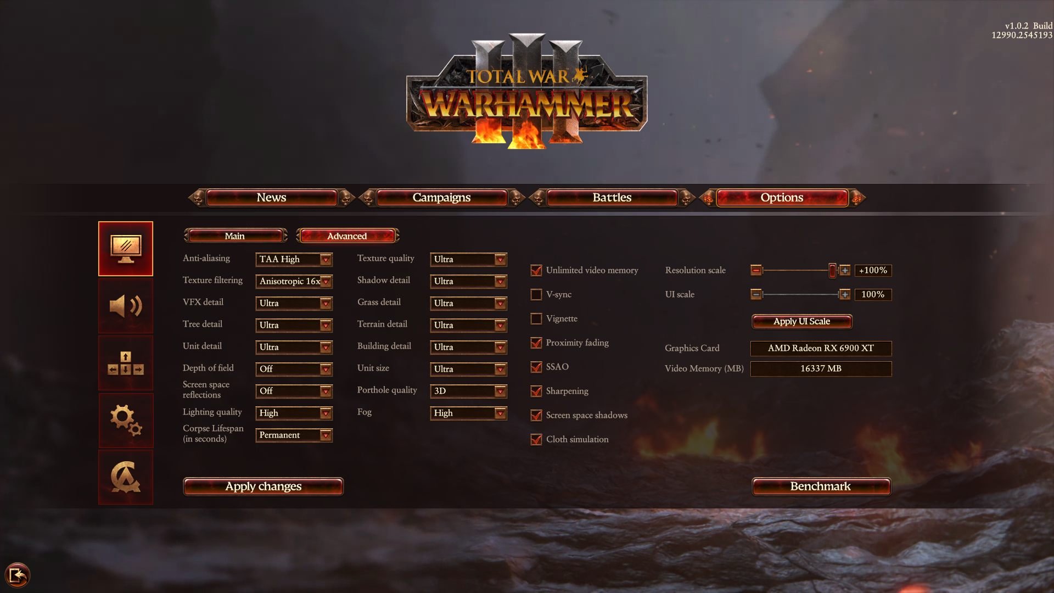
Task: Open the controls settings arrow keys icon
Action: click(x=126, y=363)
